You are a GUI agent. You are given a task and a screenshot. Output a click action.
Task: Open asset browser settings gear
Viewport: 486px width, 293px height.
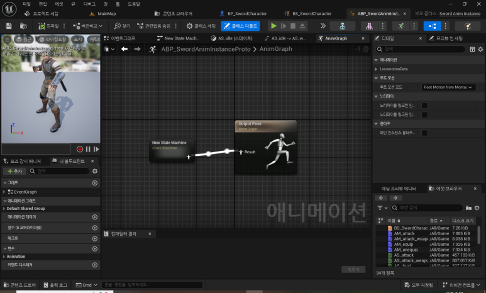pos(477,207)
